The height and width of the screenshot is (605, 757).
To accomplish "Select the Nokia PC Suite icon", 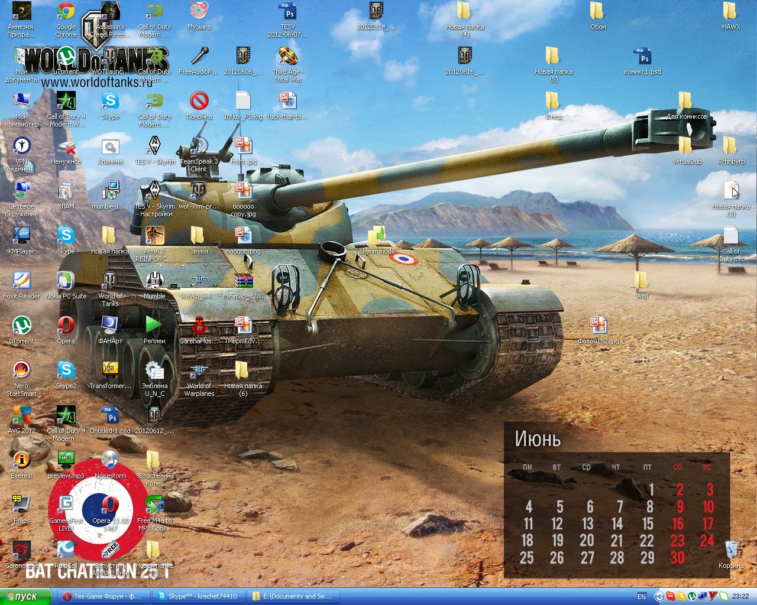I will coord(66,281).
